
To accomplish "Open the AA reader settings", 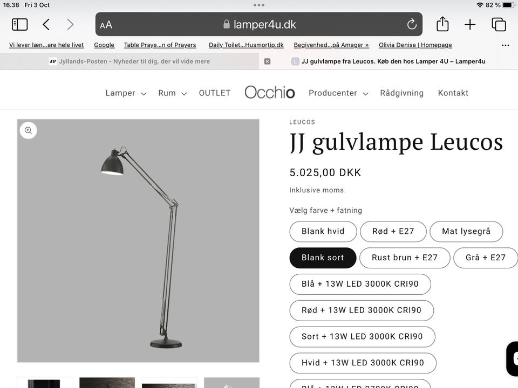I will [106, 25].
